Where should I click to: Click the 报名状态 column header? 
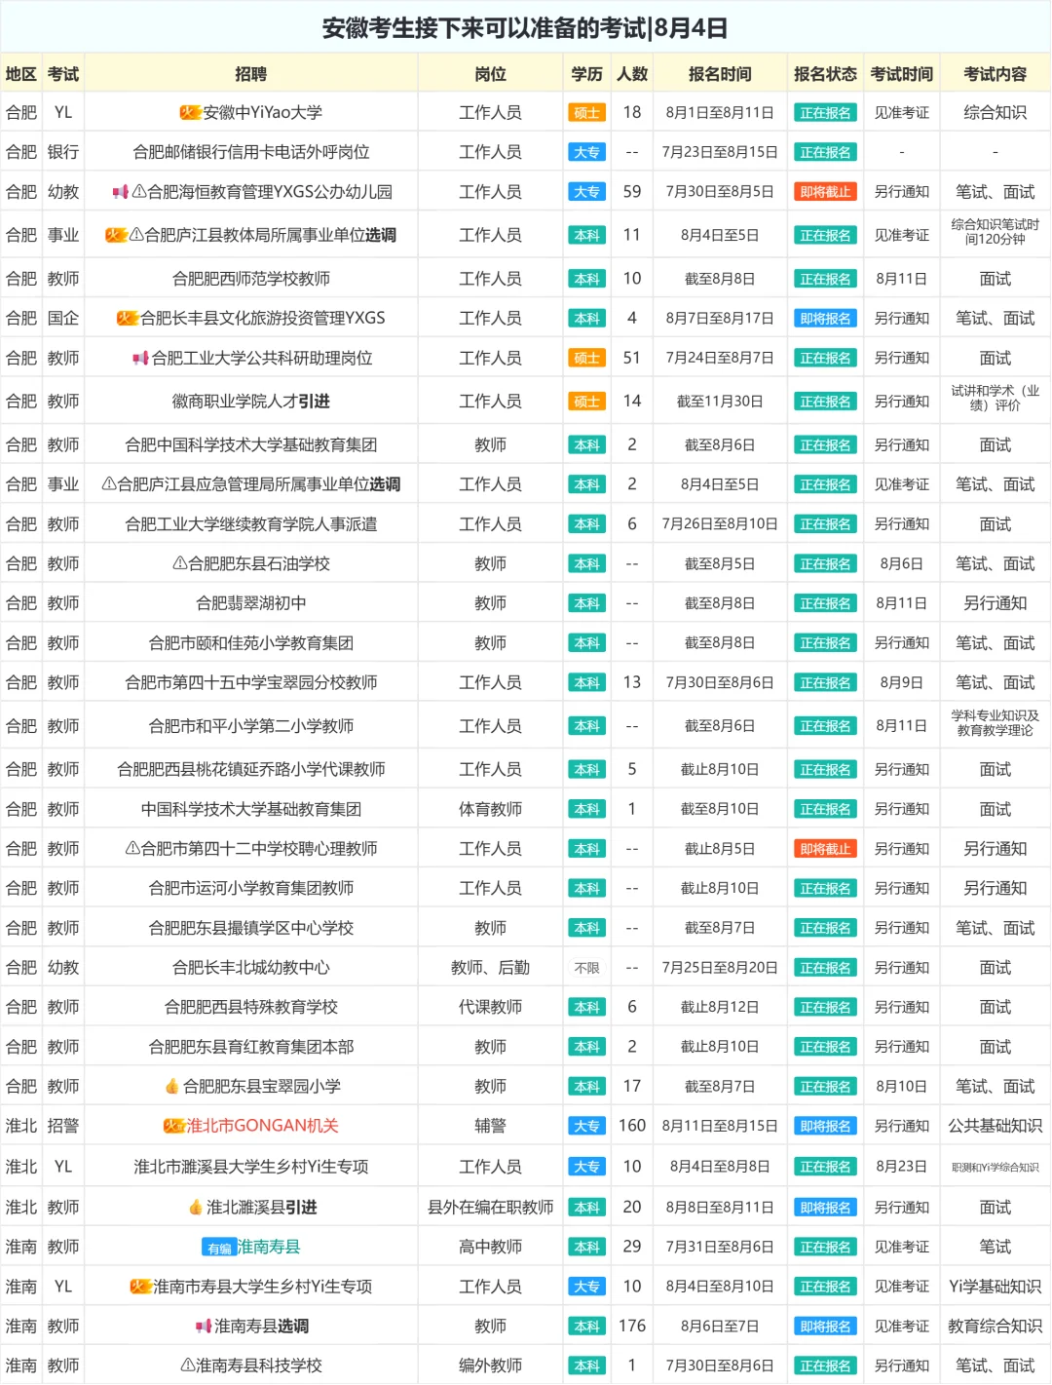tap(826, 74)
